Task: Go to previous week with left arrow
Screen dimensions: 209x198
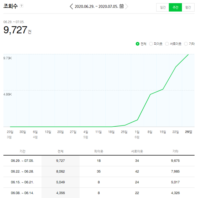Action: (71, 6)
